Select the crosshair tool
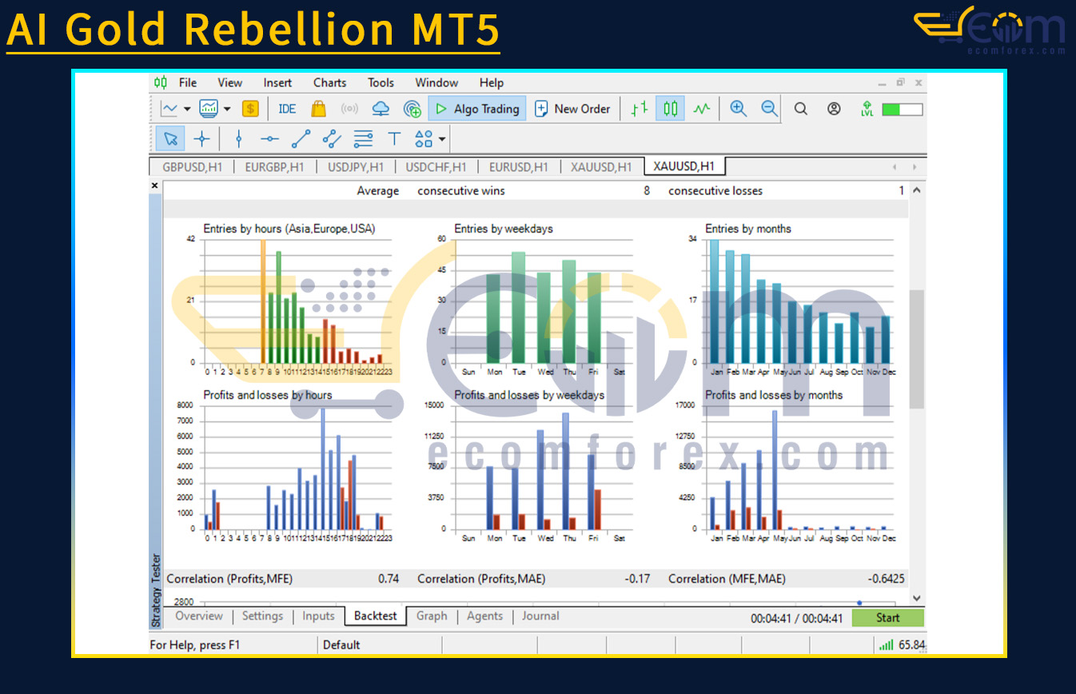 pyautogui.click(x=201, y=138)
